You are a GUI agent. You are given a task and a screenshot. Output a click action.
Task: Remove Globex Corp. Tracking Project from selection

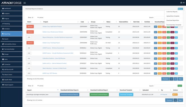(30, 43)
